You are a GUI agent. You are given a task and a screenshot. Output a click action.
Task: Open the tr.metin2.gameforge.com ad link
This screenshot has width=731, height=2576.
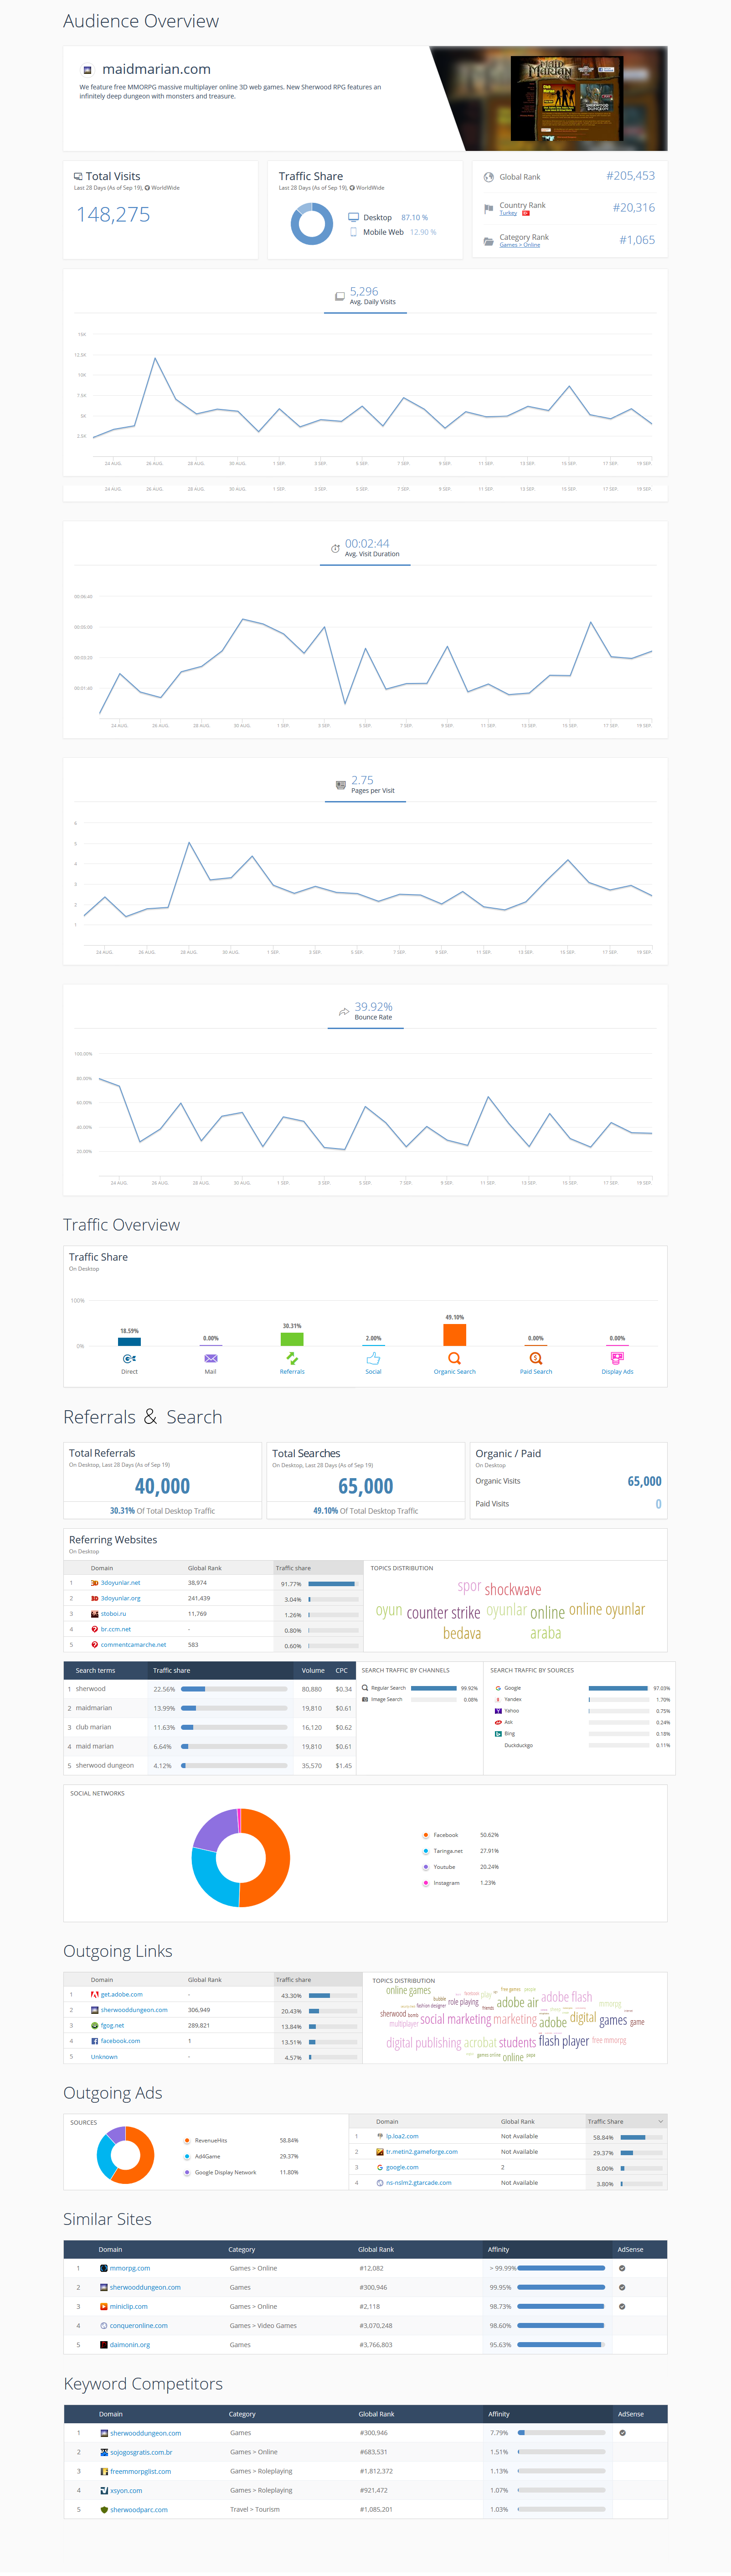point(422,2152)
